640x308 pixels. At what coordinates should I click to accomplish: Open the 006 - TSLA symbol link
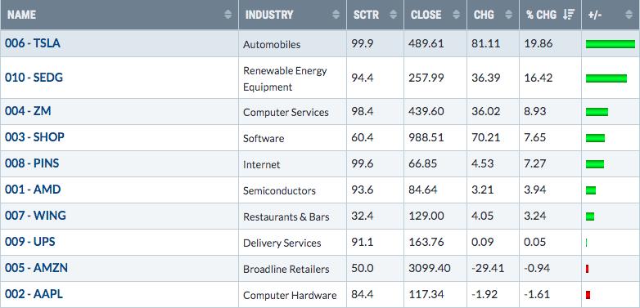pos(33,43)
